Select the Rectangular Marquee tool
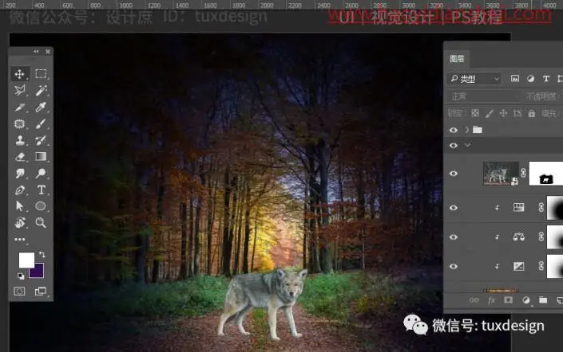563x352 pixels. click(41, 74)
